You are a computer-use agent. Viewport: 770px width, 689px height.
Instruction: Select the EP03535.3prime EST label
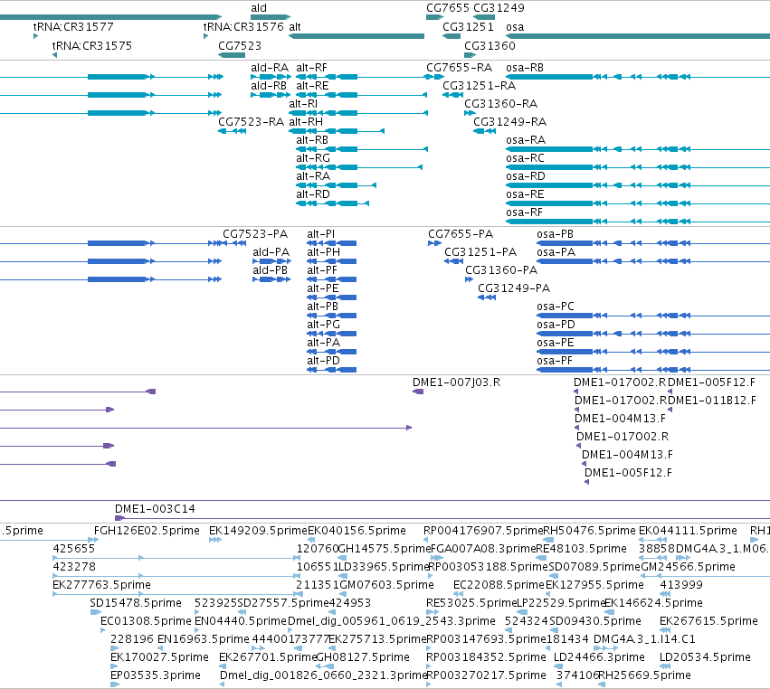156,675
